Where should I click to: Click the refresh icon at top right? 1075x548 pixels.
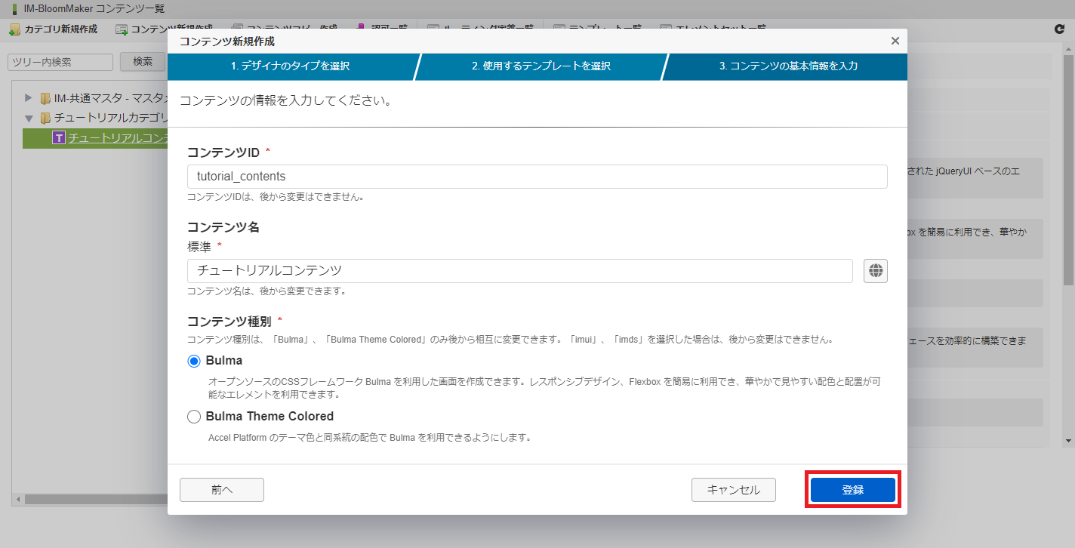coord(1059,29)
